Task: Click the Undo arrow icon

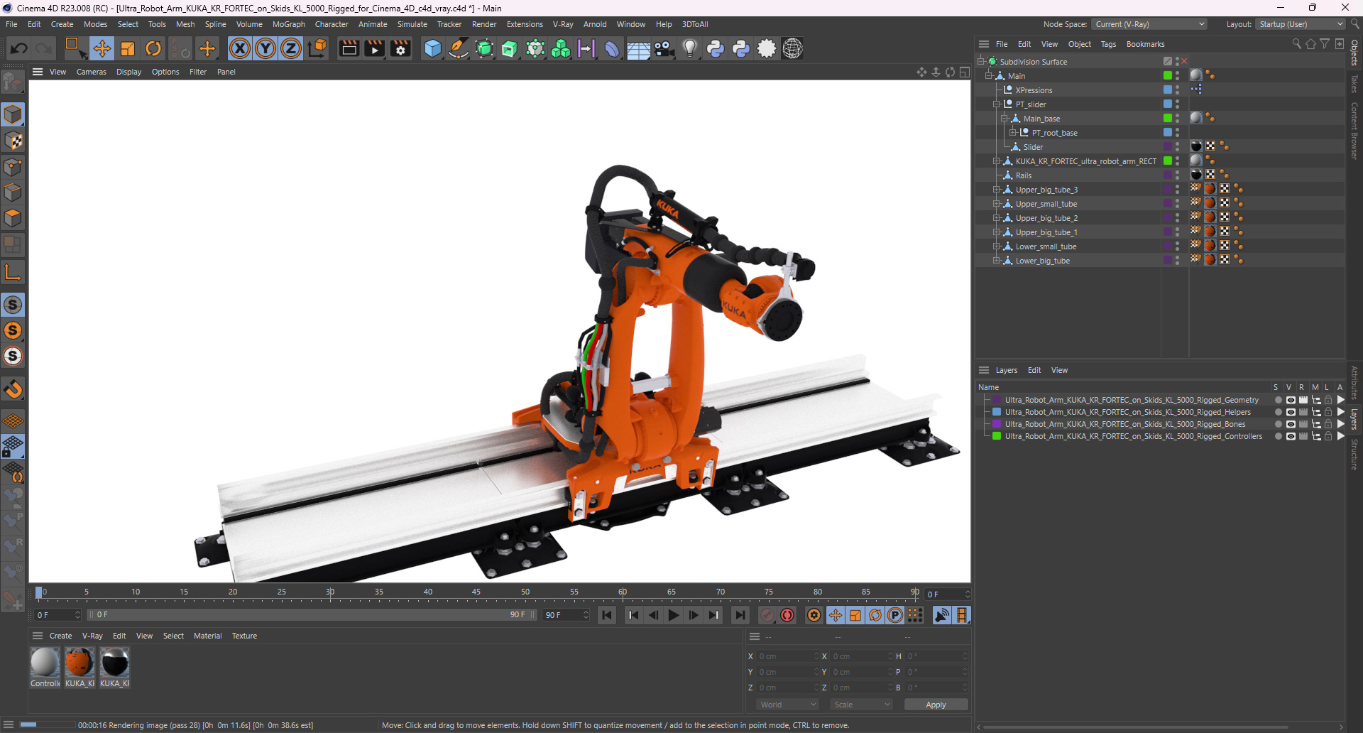Action: tap(19, 48)
